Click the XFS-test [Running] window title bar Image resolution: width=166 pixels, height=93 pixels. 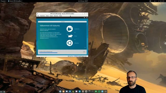coord(62,14)
